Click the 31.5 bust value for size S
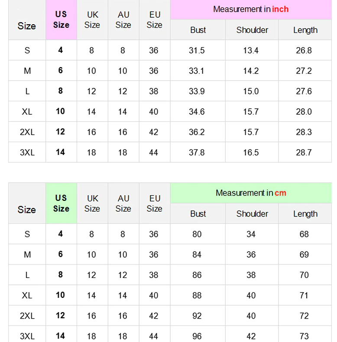 point(197,50)
